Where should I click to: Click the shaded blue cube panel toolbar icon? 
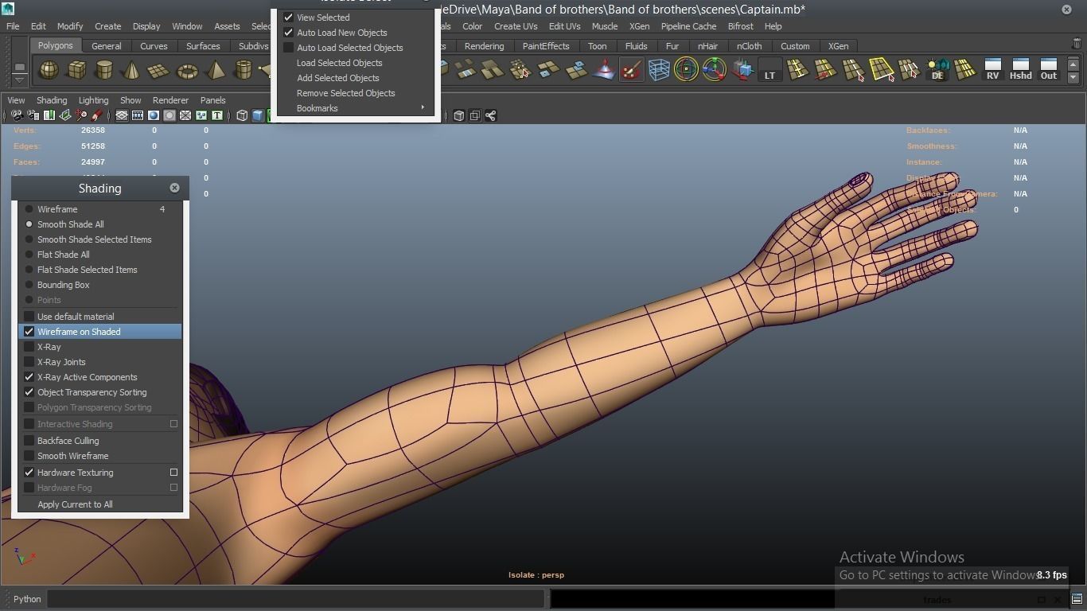(x=258, y=115)
